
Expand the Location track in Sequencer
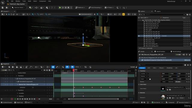pyautogui.click(x=17, y=93)
